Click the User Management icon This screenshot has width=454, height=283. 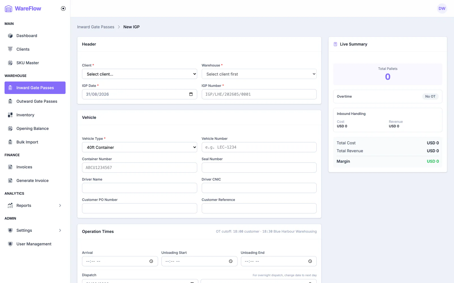tap(10, 244)
